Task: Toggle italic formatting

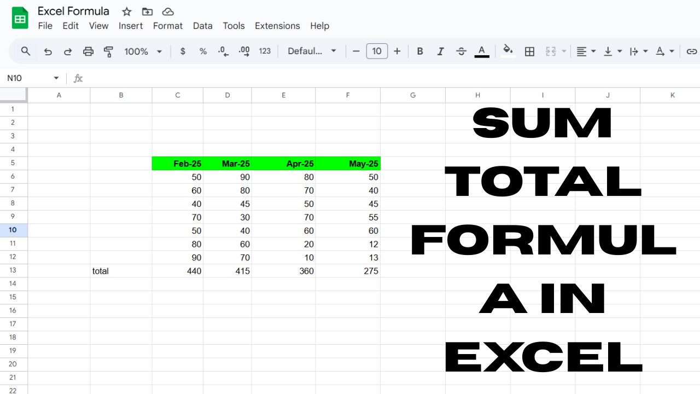Action: 440,51
